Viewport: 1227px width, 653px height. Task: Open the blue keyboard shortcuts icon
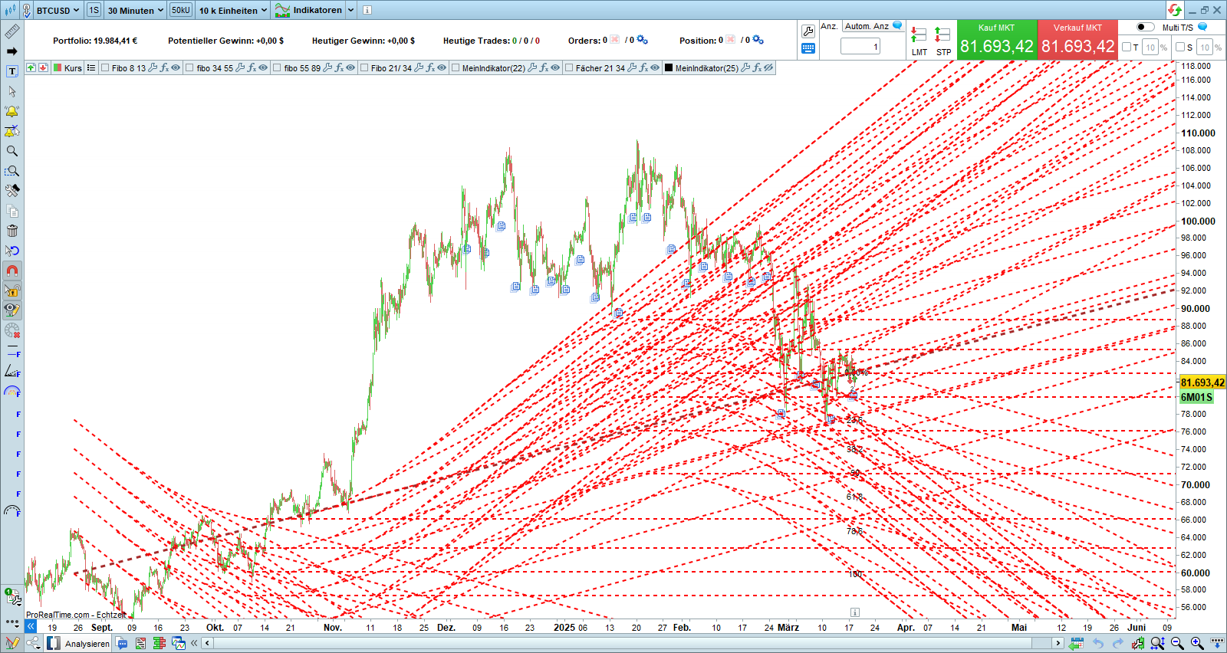tap(808, 48)
